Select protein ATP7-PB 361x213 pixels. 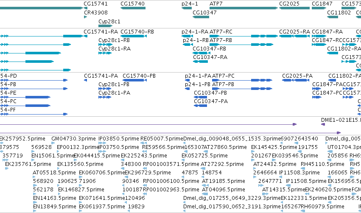pos(223,84)
